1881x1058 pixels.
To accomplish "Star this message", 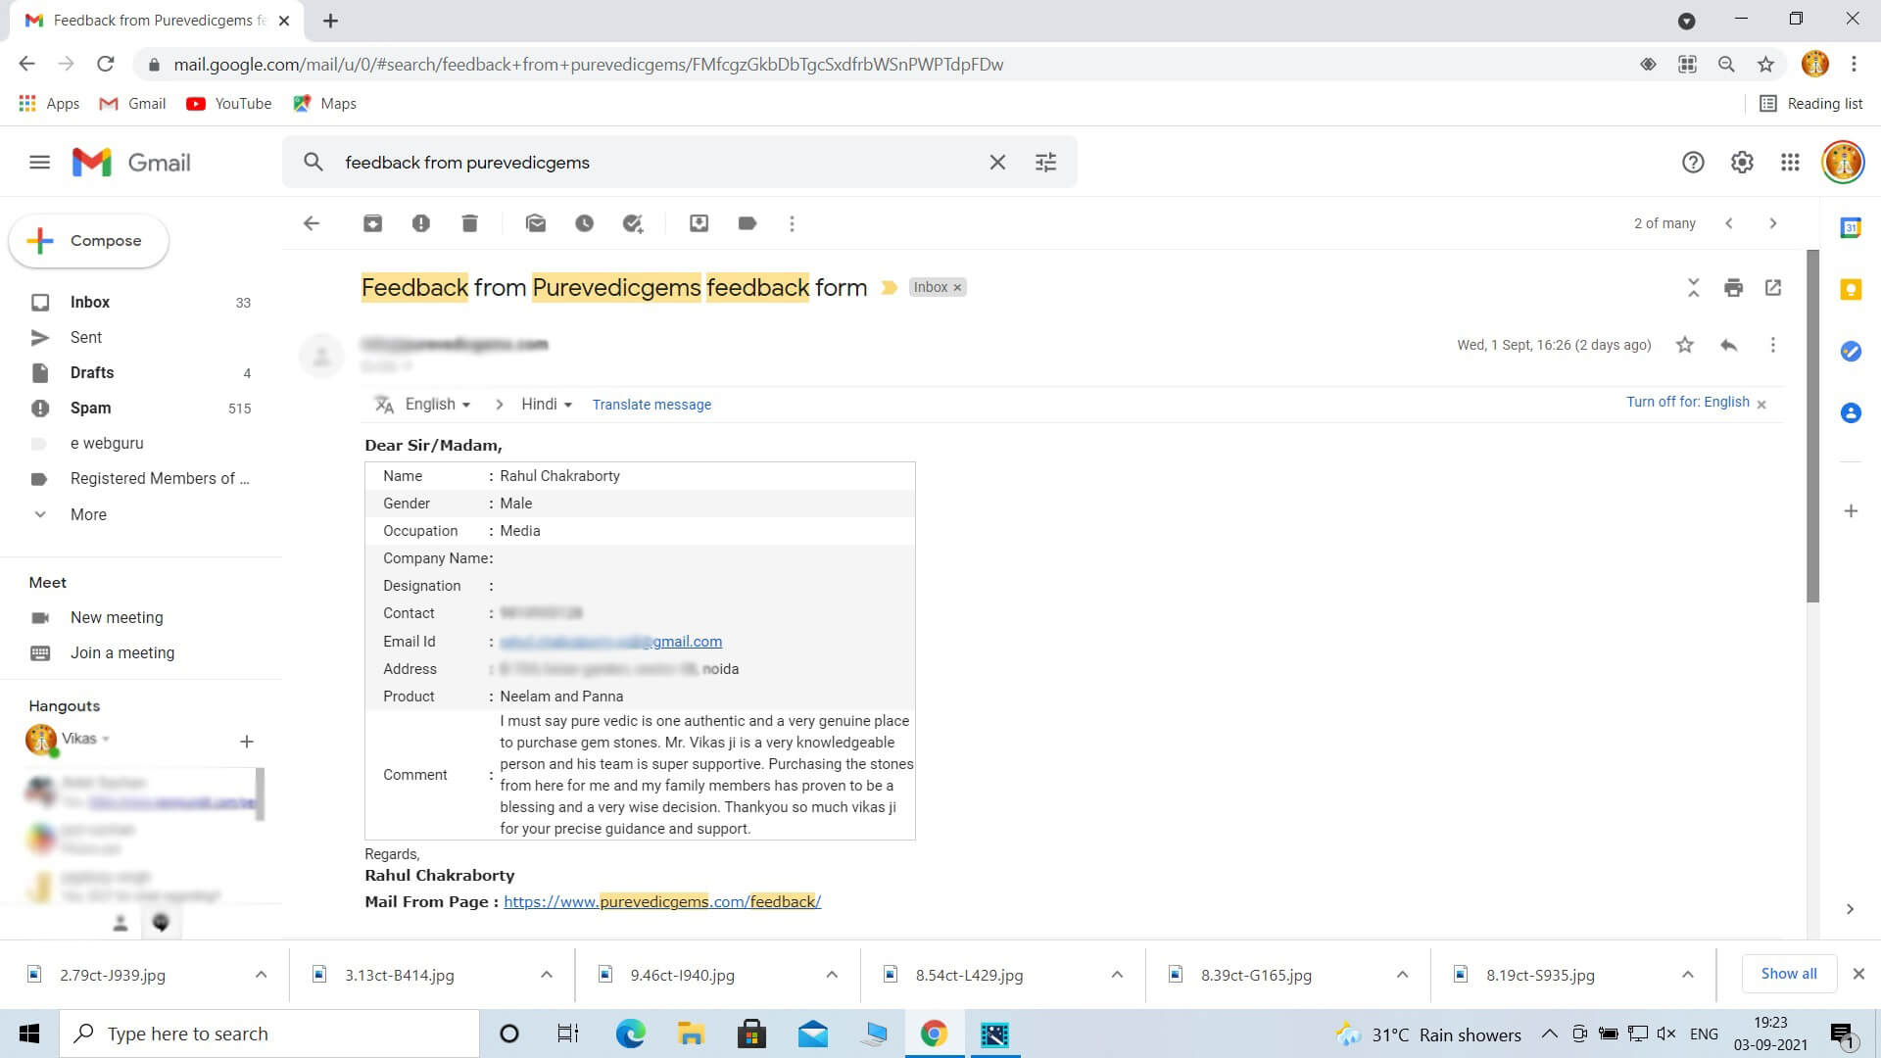I will (x=1685, y=345).
